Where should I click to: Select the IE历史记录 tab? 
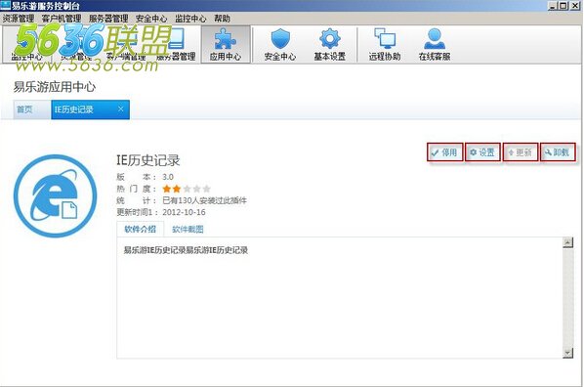click(90, 109)
